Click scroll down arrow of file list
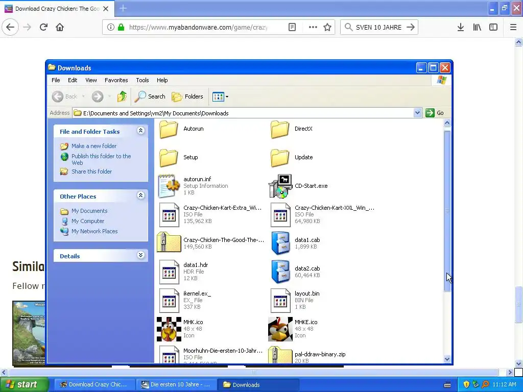The width and height of the screenshot is (523, 392). pyautogui.click(x=447, y=359)
